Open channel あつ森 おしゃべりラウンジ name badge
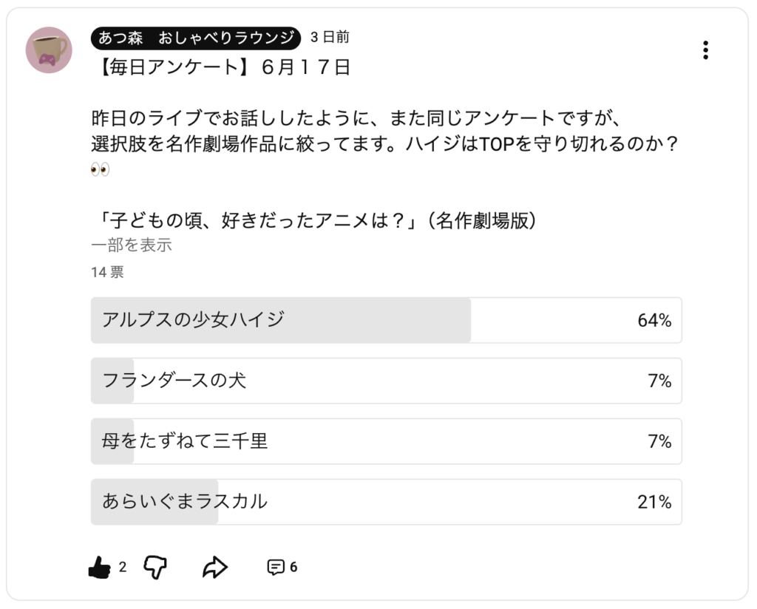The width and height of the screenshot is (757, 609). pyautogui.click(x=195, y=38)
